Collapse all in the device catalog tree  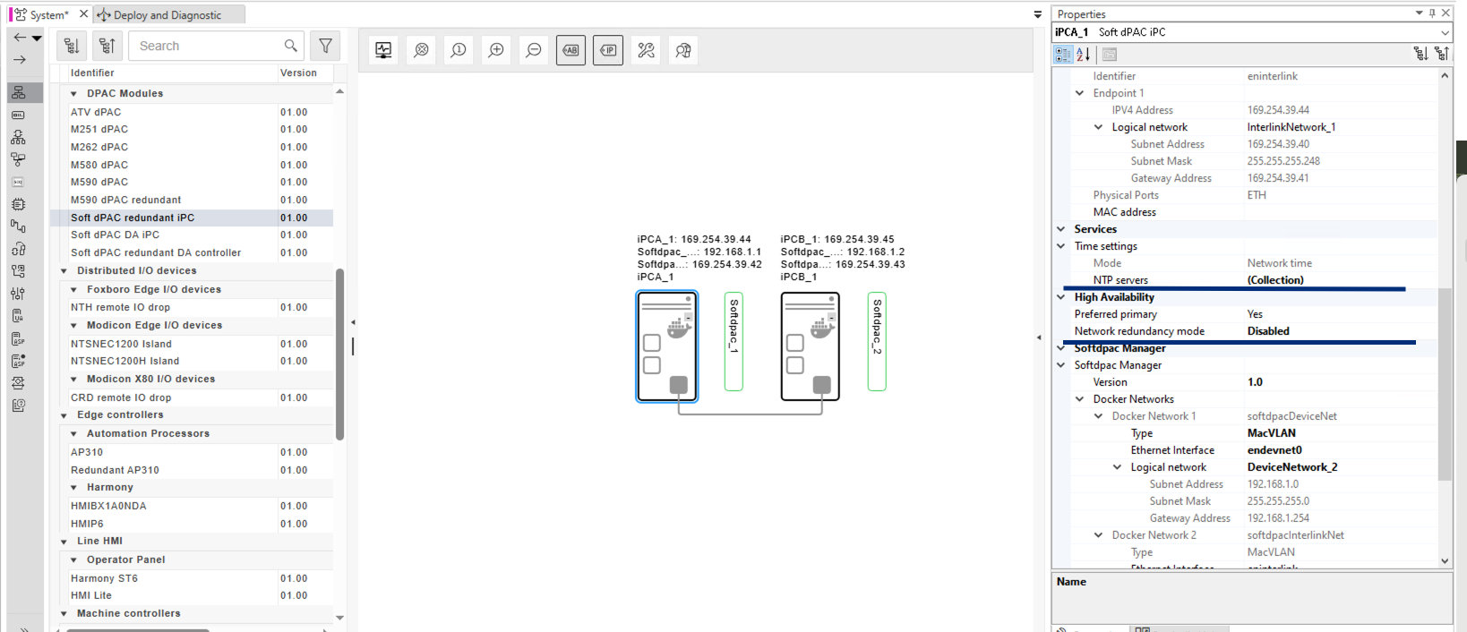(107, 46)
